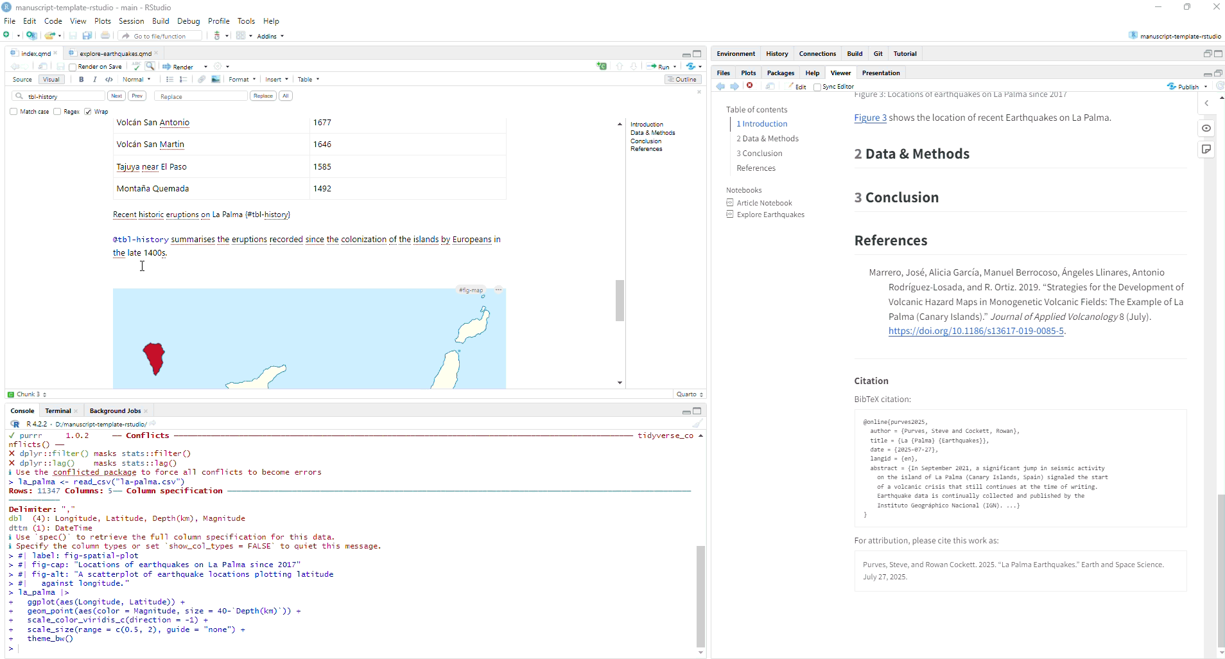The image size is (1225, 659).
Task: Open the DOI link in References
Action: pyautogui.click(x=976, y=331)
